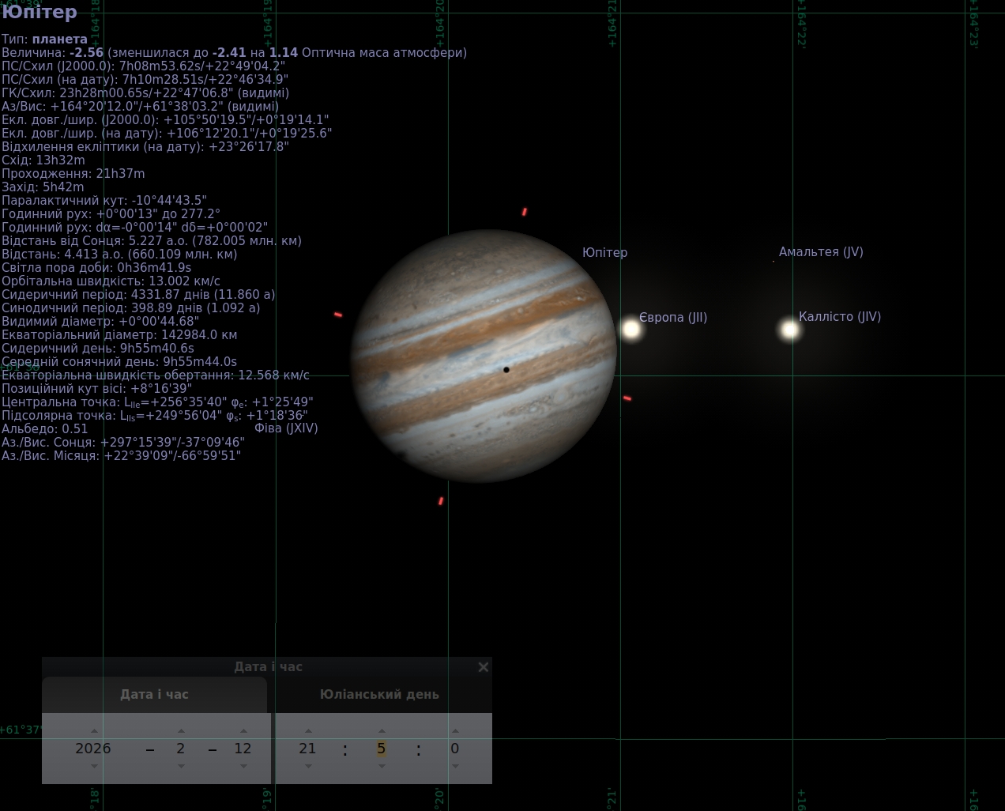Click the Тип: планета info line

[44, 40]
